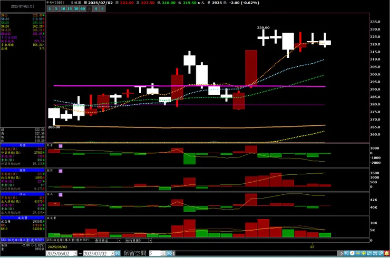Click the 266.00 low price label on chart
The width and height of the screenshot is (390, 258).
(x=54, y=127)
